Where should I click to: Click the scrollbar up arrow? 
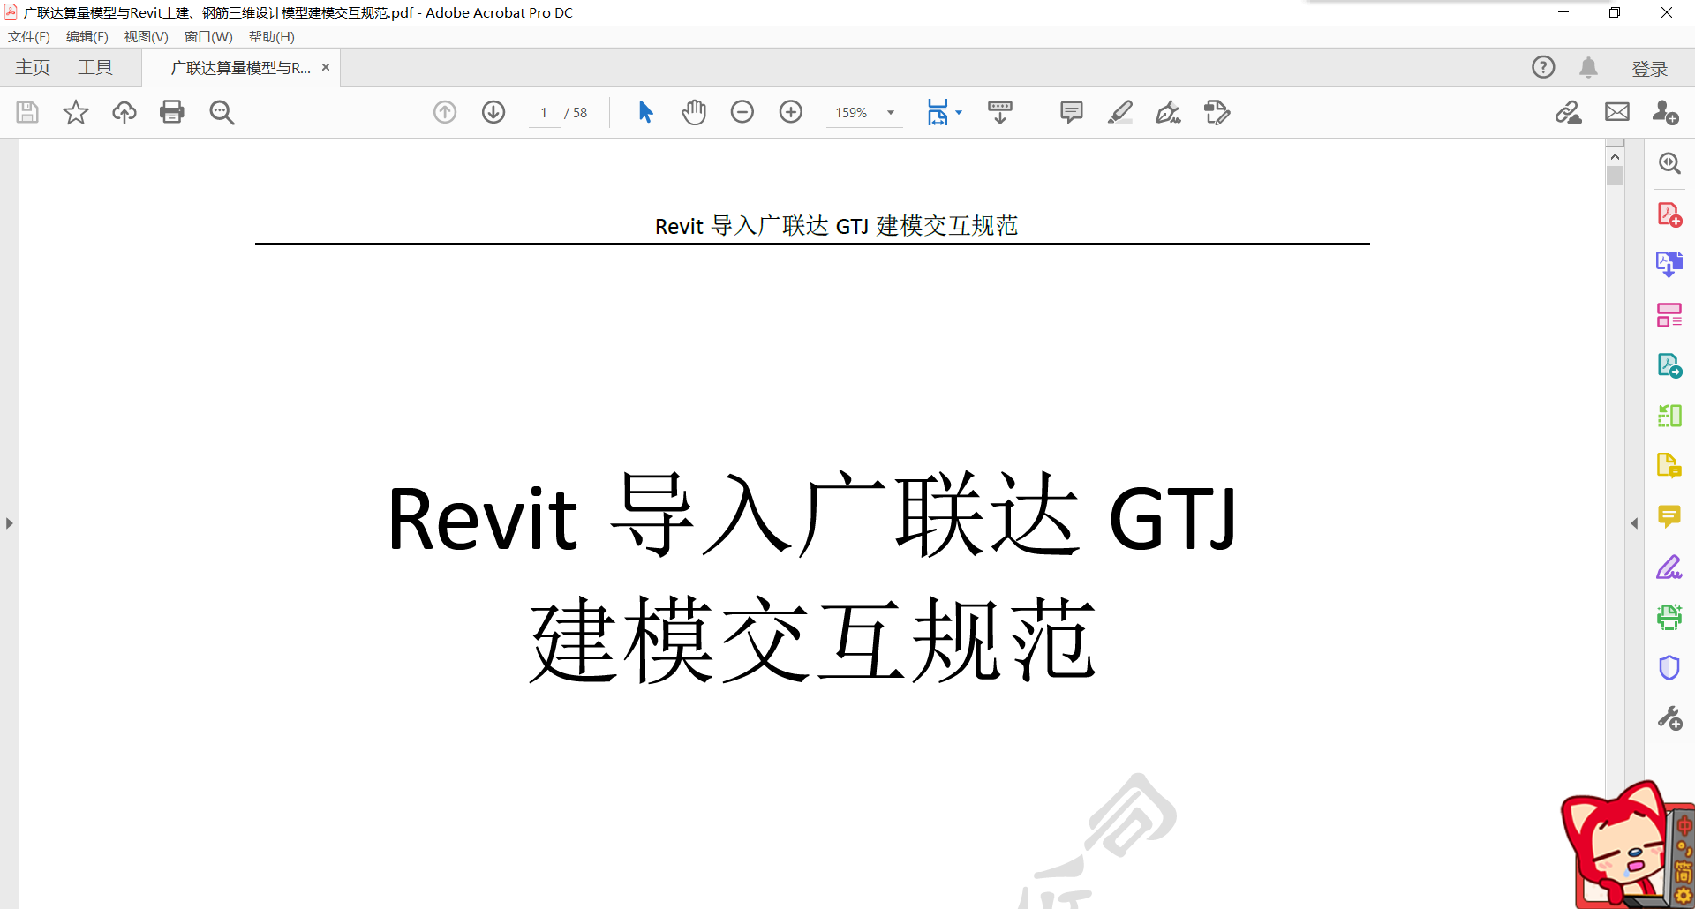point(1615,156)
